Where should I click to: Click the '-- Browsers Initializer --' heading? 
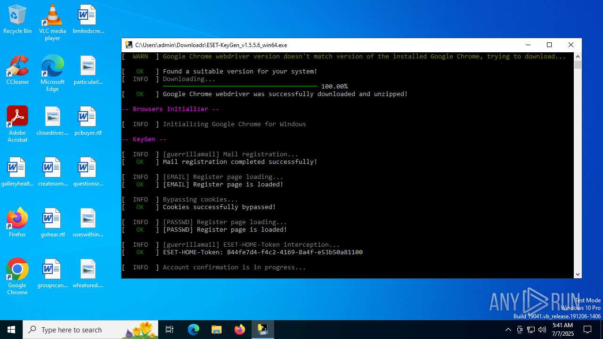click(171, 109)
